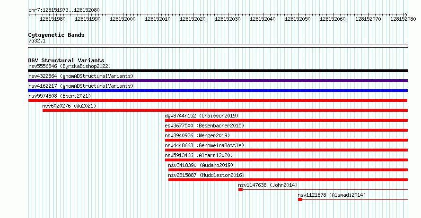Click the purple nsv4322564 variant bar
This screenshot has height=218, width=421.
pyautogui.click(x=218, y=81)
